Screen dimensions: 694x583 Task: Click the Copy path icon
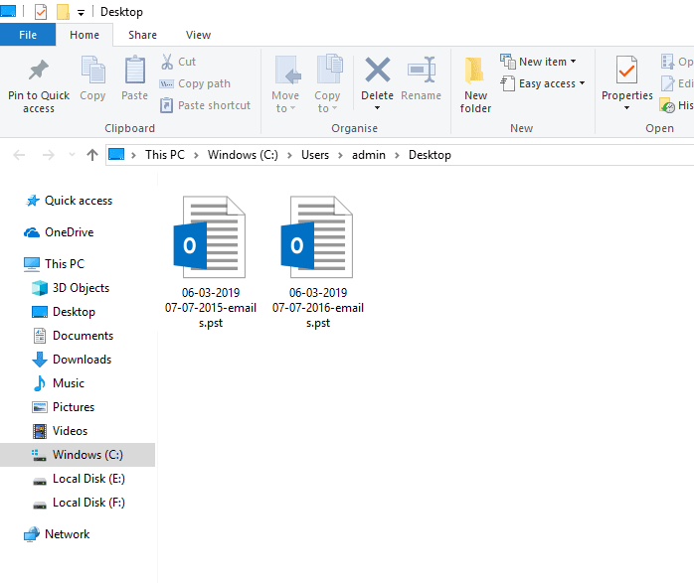point(166,84)
